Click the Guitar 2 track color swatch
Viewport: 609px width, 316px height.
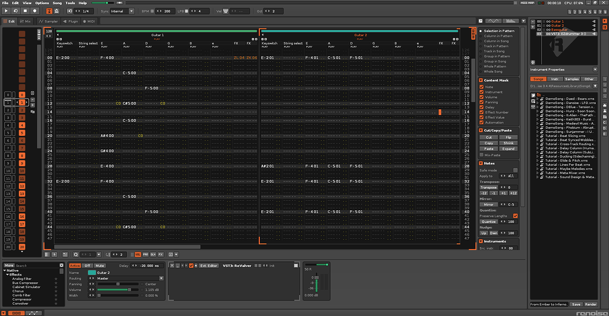click(x=92, y=273)
